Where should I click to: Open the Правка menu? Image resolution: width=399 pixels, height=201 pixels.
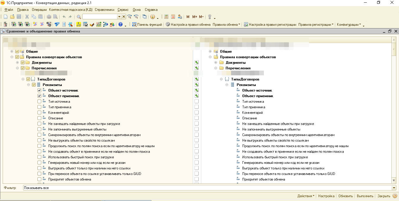(x=23, y=10)
